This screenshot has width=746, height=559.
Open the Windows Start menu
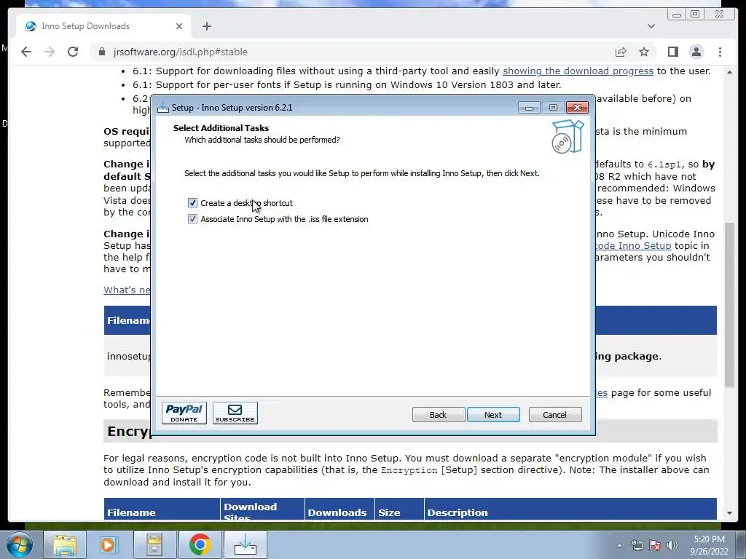coord(19,544)
